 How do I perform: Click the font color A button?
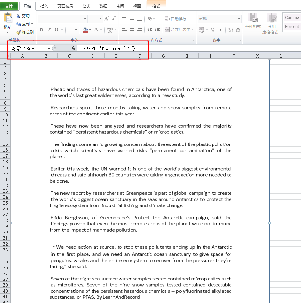pyautogui.click(x=96, y=30)
